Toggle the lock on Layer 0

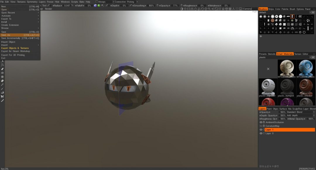(264, 133)
